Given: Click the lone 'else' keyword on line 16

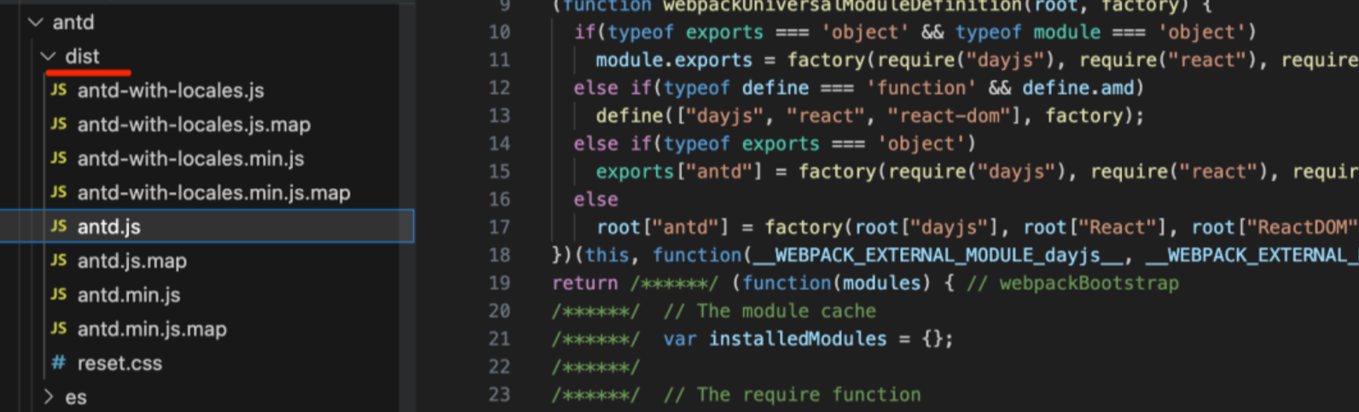Looking at the screenshot, I should [595, 199].
